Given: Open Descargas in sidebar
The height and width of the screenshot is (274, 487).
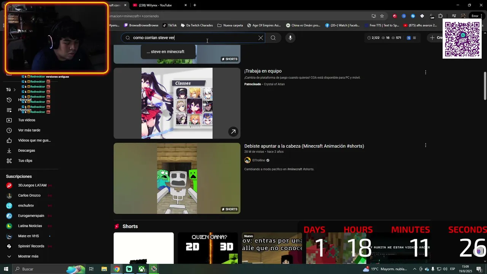Looking at the screenshot, I should coord(27,151).
